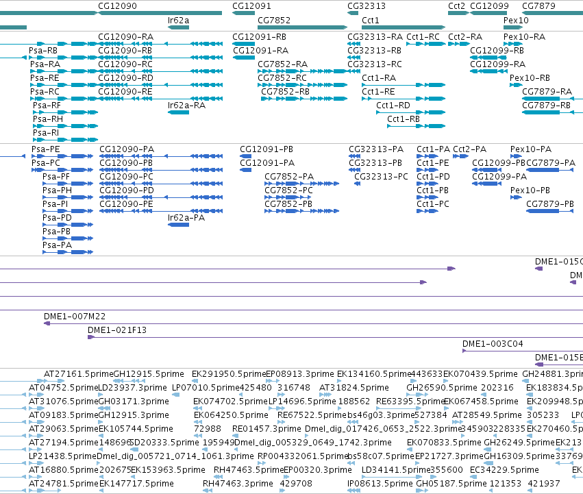Open the Pex10 gene label

(516, 20)
